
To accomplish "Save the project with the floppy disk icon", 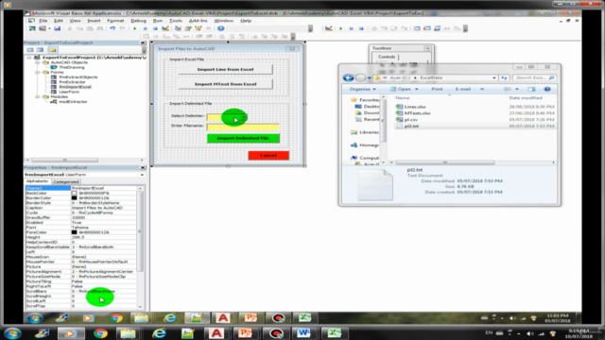I will click(57, 28).
